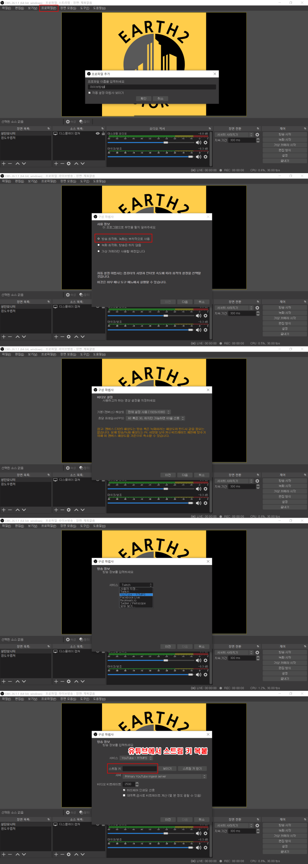Pop out the 제어 dock, 프로파일 추가 window

[x=305, y=129]
